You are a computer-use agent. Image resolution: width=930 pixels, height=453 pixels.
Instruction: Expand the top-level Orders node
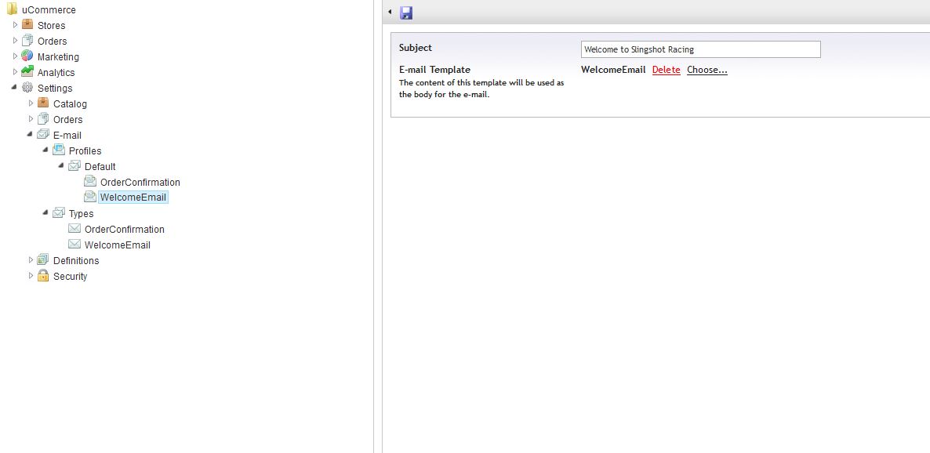point(16,40)
